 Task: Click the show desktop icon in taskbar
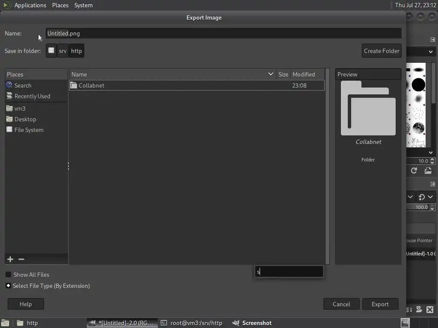5,323
